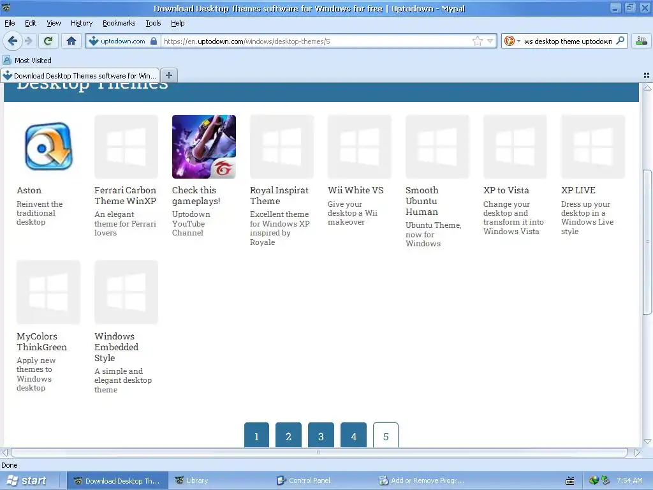Click the keyboard icon in taskbar
This screenshot has height=490, width=653.
[570, 481]
